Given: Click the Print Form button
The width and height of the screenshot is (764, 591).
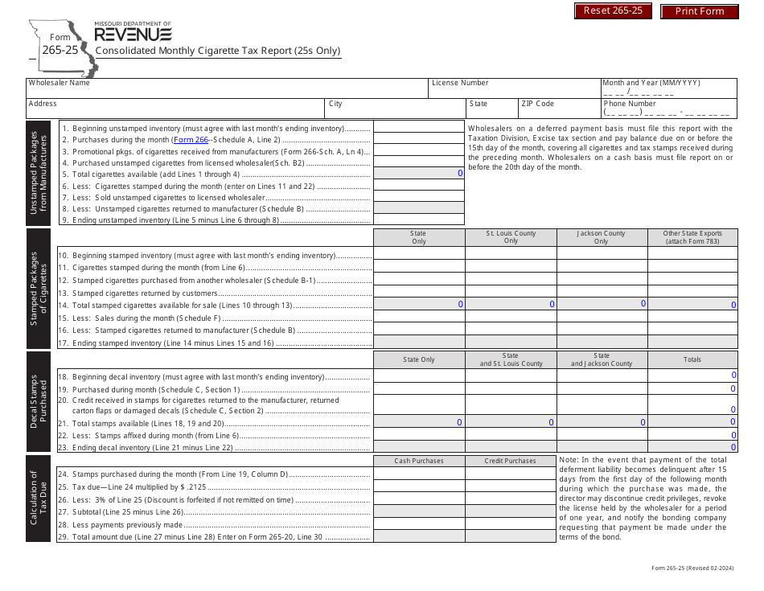Looking at the screenshot, I should pyautogui.click(x=698, y=10).
